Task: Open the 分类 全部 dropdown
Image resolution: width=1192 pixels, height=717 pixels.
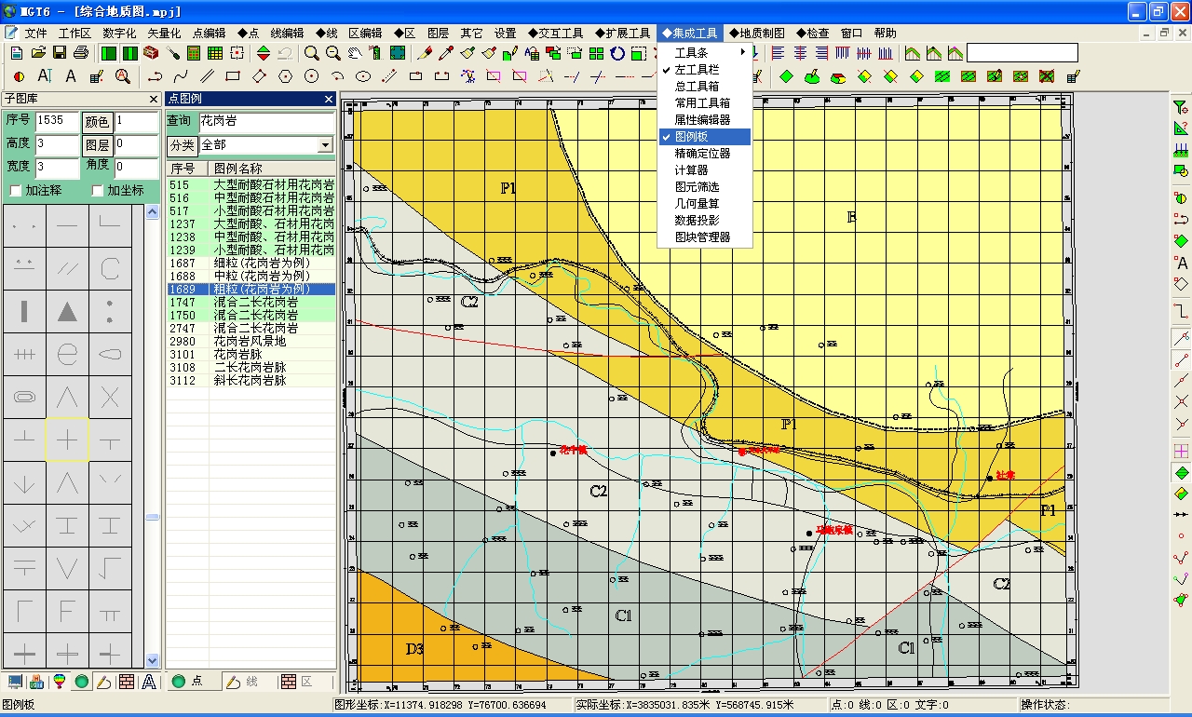Action: pos(325,145)
